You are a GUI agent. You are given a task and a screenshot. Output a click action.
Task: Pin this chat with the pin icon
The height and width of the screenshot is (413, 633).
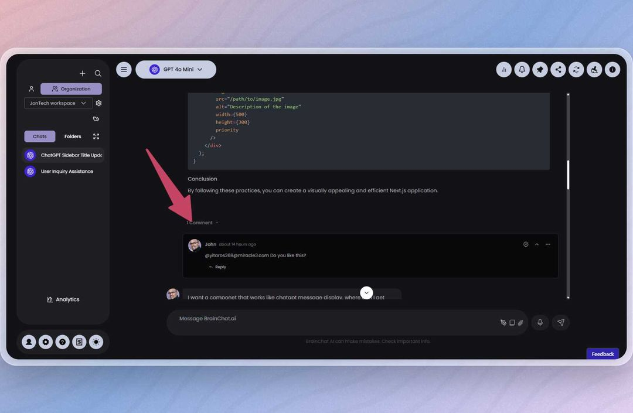(x=540, y=70)
